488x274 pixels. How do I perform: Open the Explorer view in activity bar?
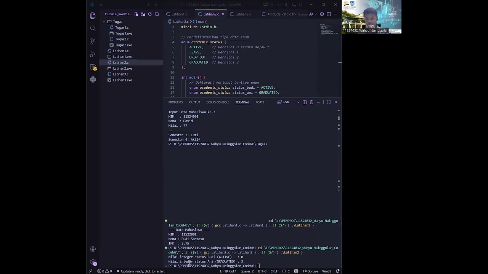click(x=93, y=16)
